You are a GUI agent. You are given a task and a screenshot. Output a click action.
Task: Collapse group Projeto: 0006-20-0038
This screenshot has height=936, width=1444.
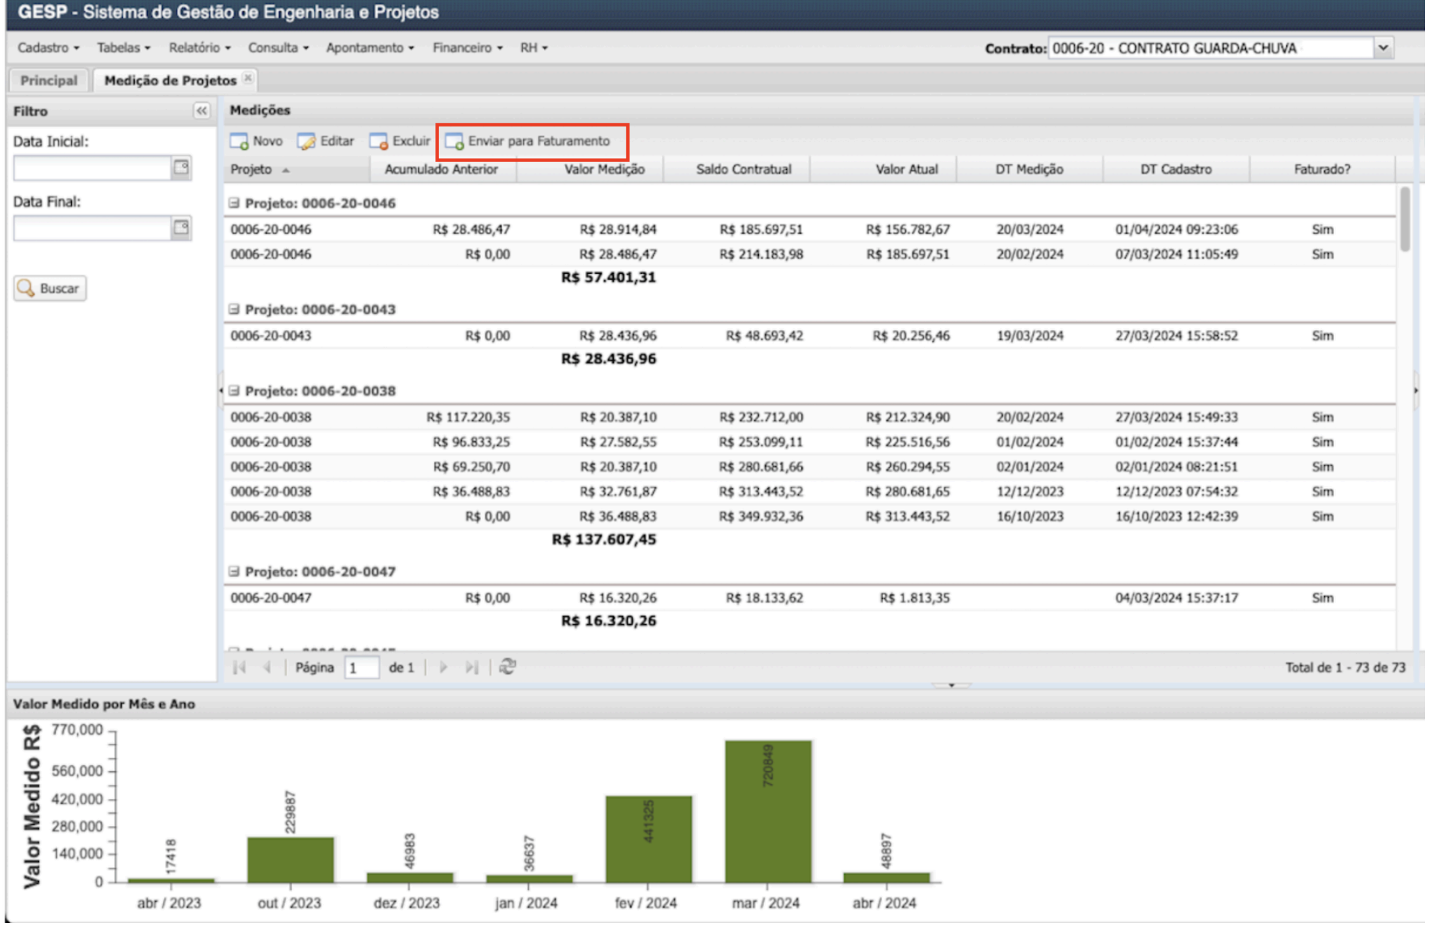tap(234, 391)
